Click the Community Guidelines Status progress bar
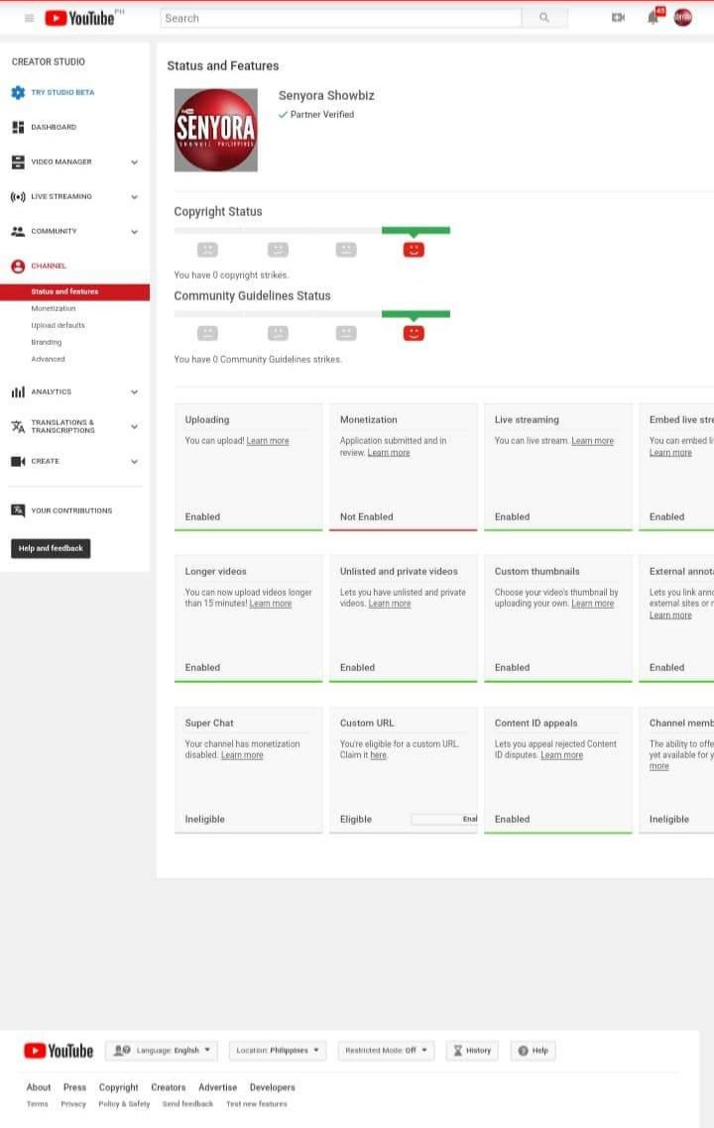 [311, 314]
